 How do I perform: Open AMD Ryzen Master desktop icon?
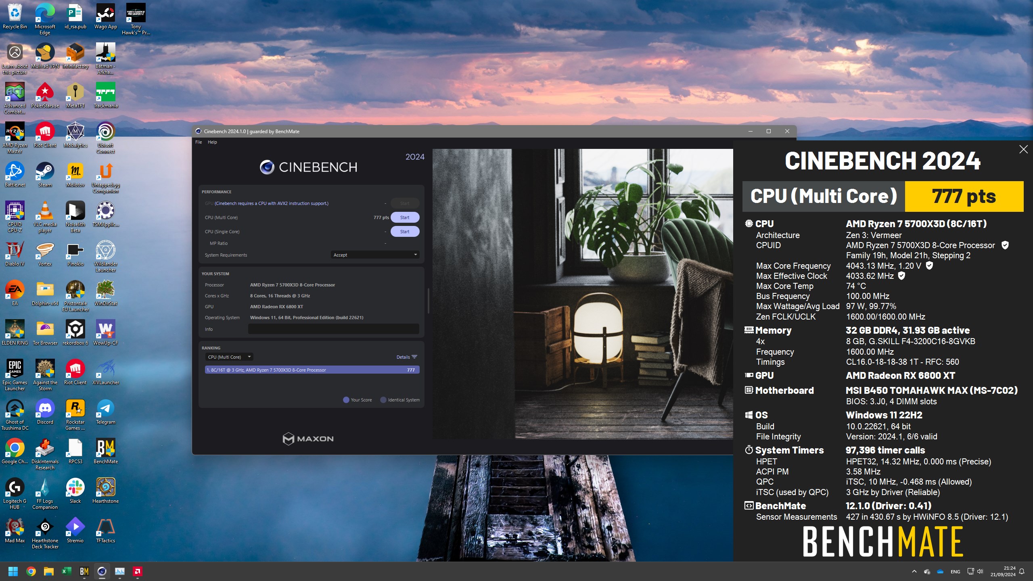(15, 138)
